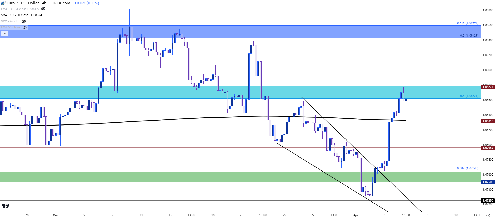Image resolution: width=495 pixels, height=218 pixels.
Task: Click the 0.5 (1.09429) Fibonacci label
Action: (469, 35)
